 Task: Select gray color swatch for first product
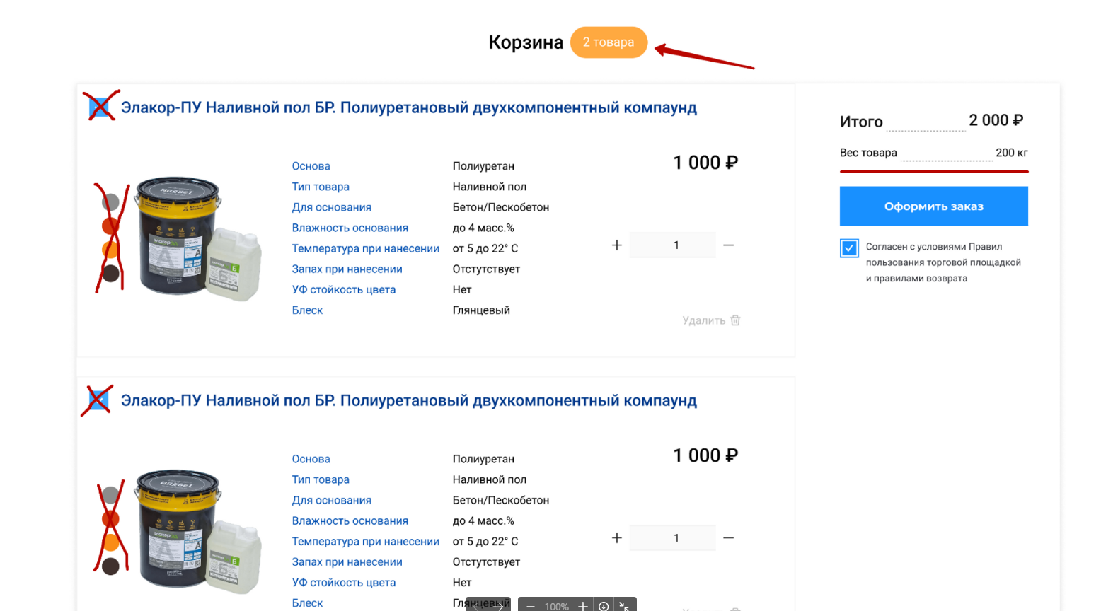coord(110,202)
